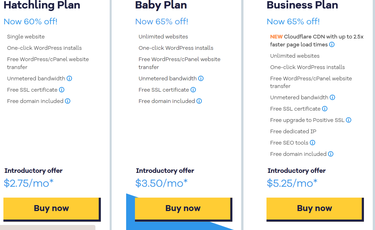Click the Business Plan heading
This screenshot has width=375, height=230.
pyautogui.click(x=302, y=5)
